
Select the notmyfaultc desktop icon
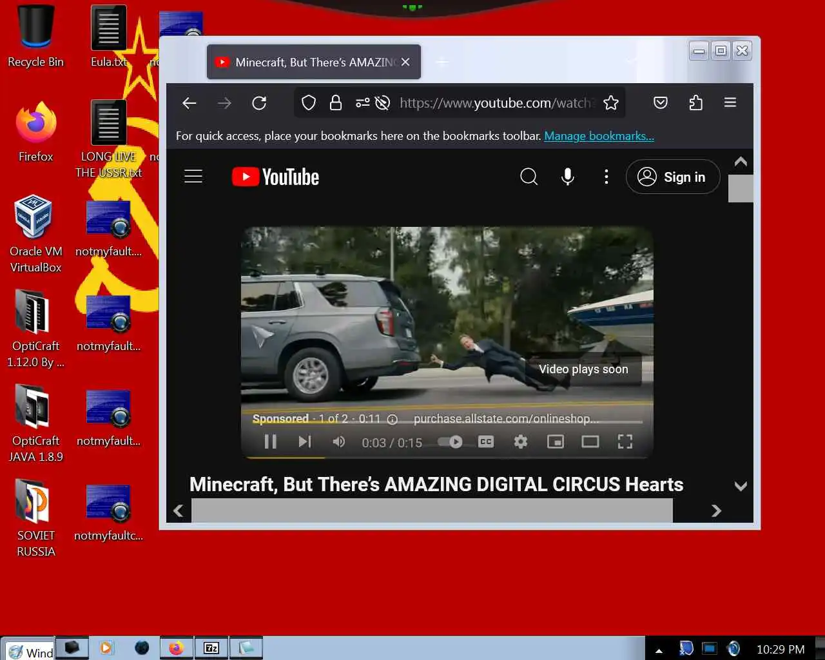(108, 512)
